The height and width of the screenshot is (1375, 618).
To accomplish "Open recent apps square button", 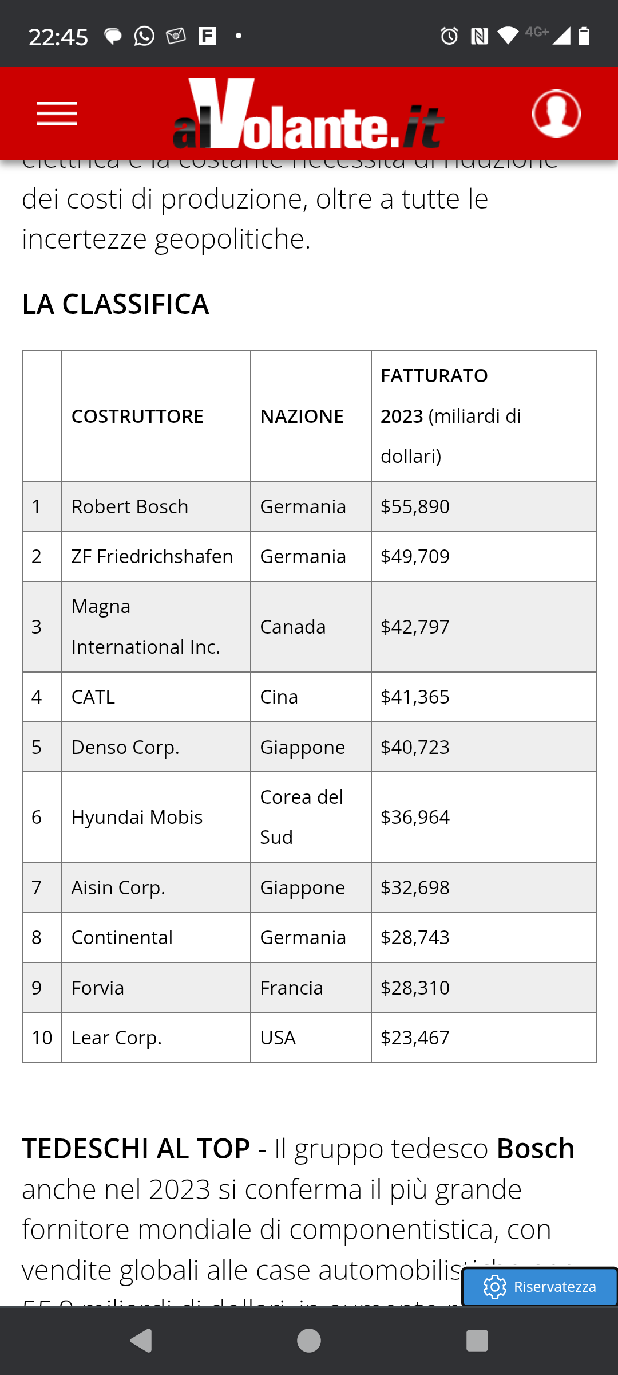I will pyautogui.click(x=477, y=1341).
